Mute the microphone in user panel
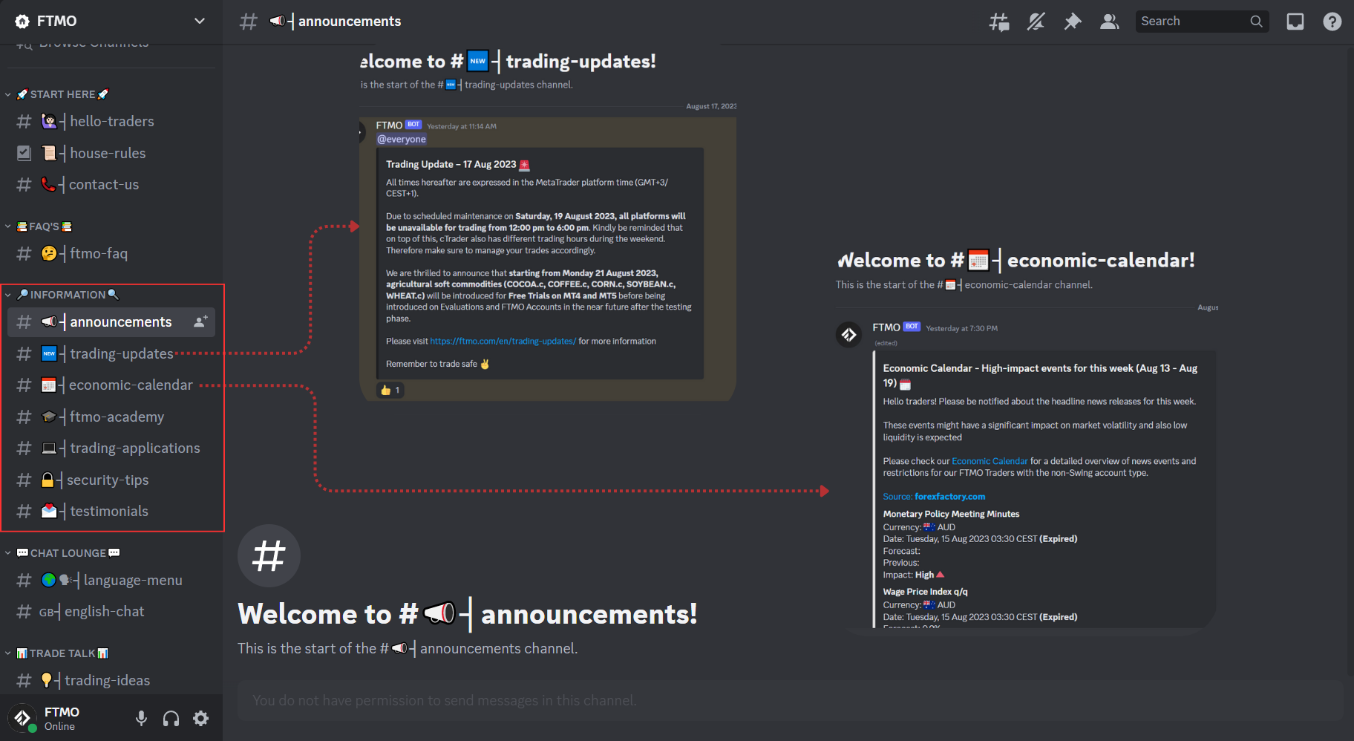This screenshot has height=741, width=1354. coord(141,718)
